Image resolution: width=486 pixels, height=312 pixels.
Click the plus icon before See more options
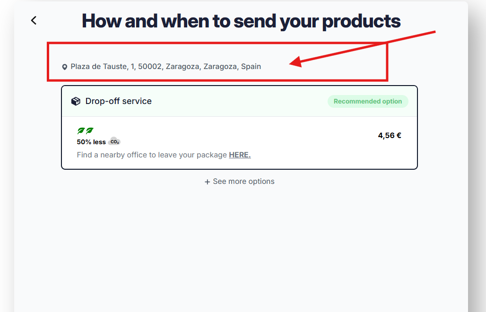(208, 182)
